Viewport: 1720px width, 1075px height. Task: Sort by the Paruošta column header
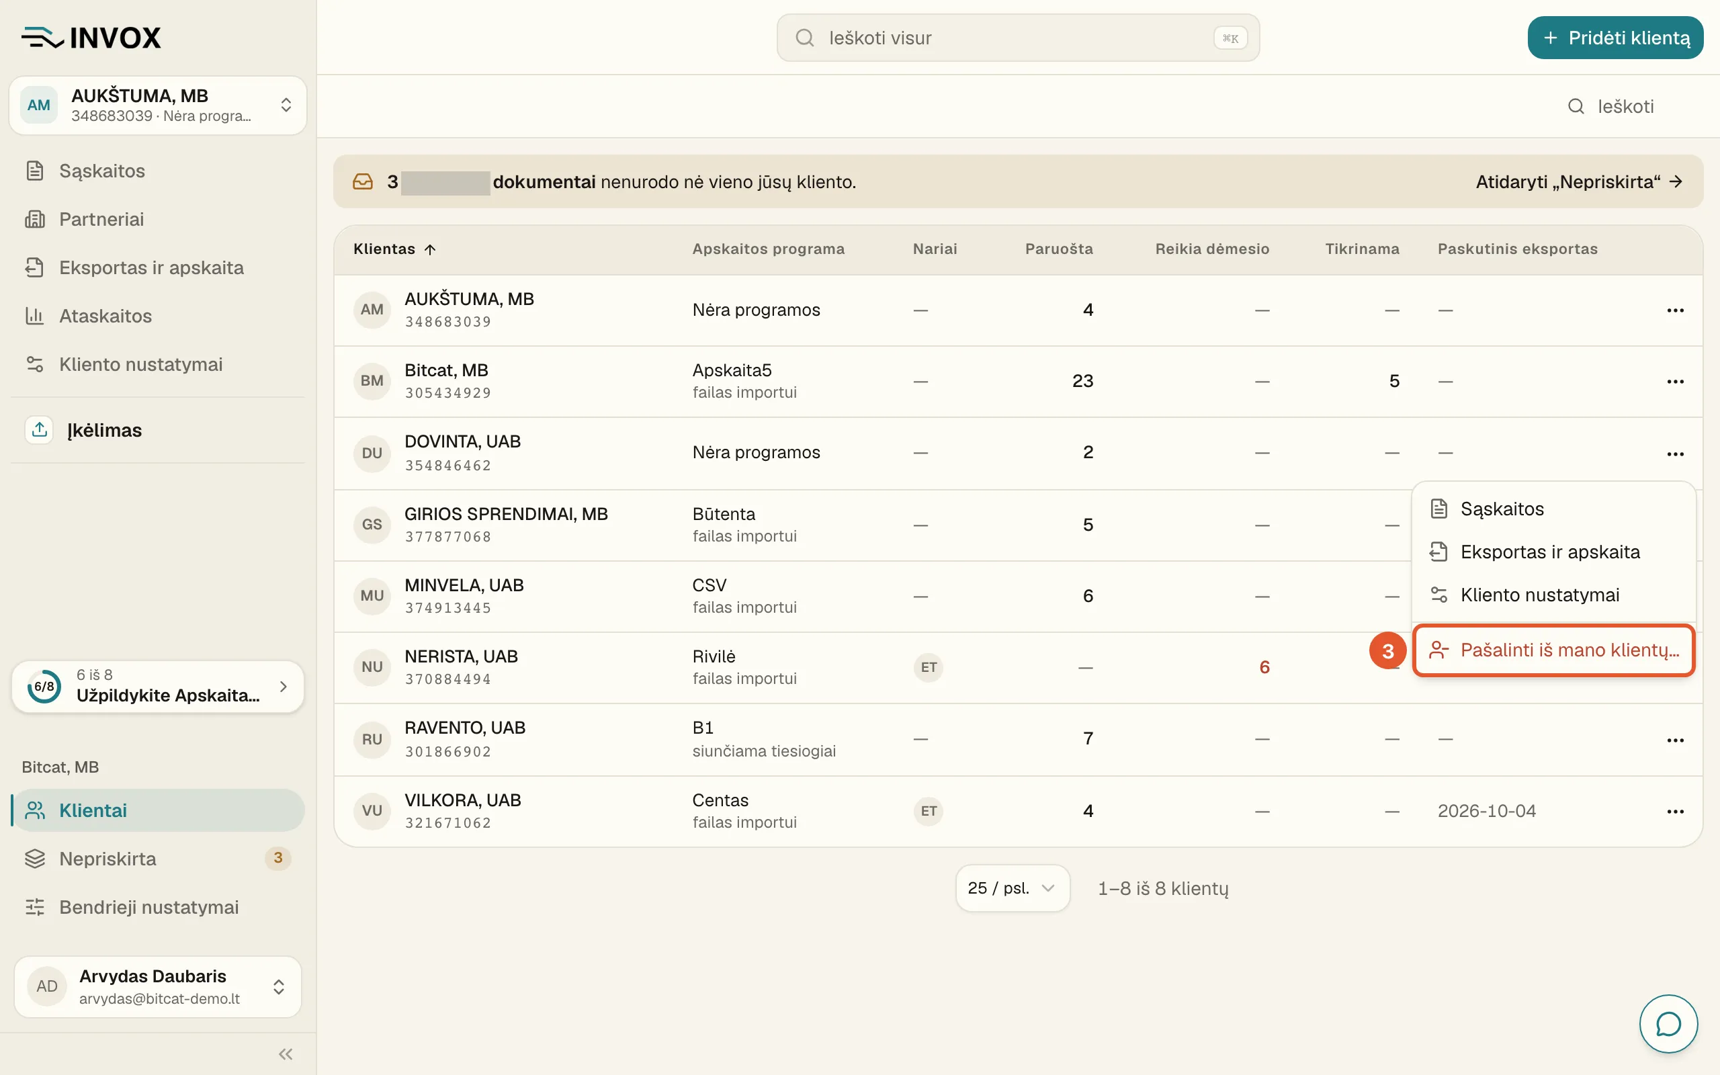(1058, 249)
